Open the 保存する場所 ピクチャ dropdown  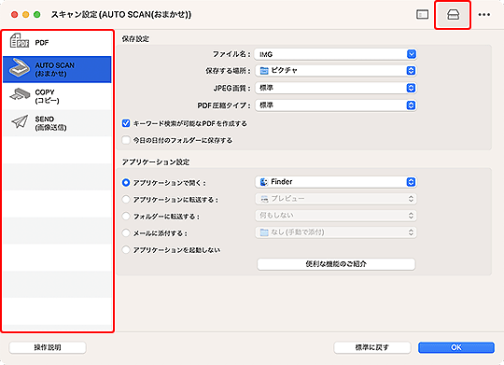coord(336,70)
